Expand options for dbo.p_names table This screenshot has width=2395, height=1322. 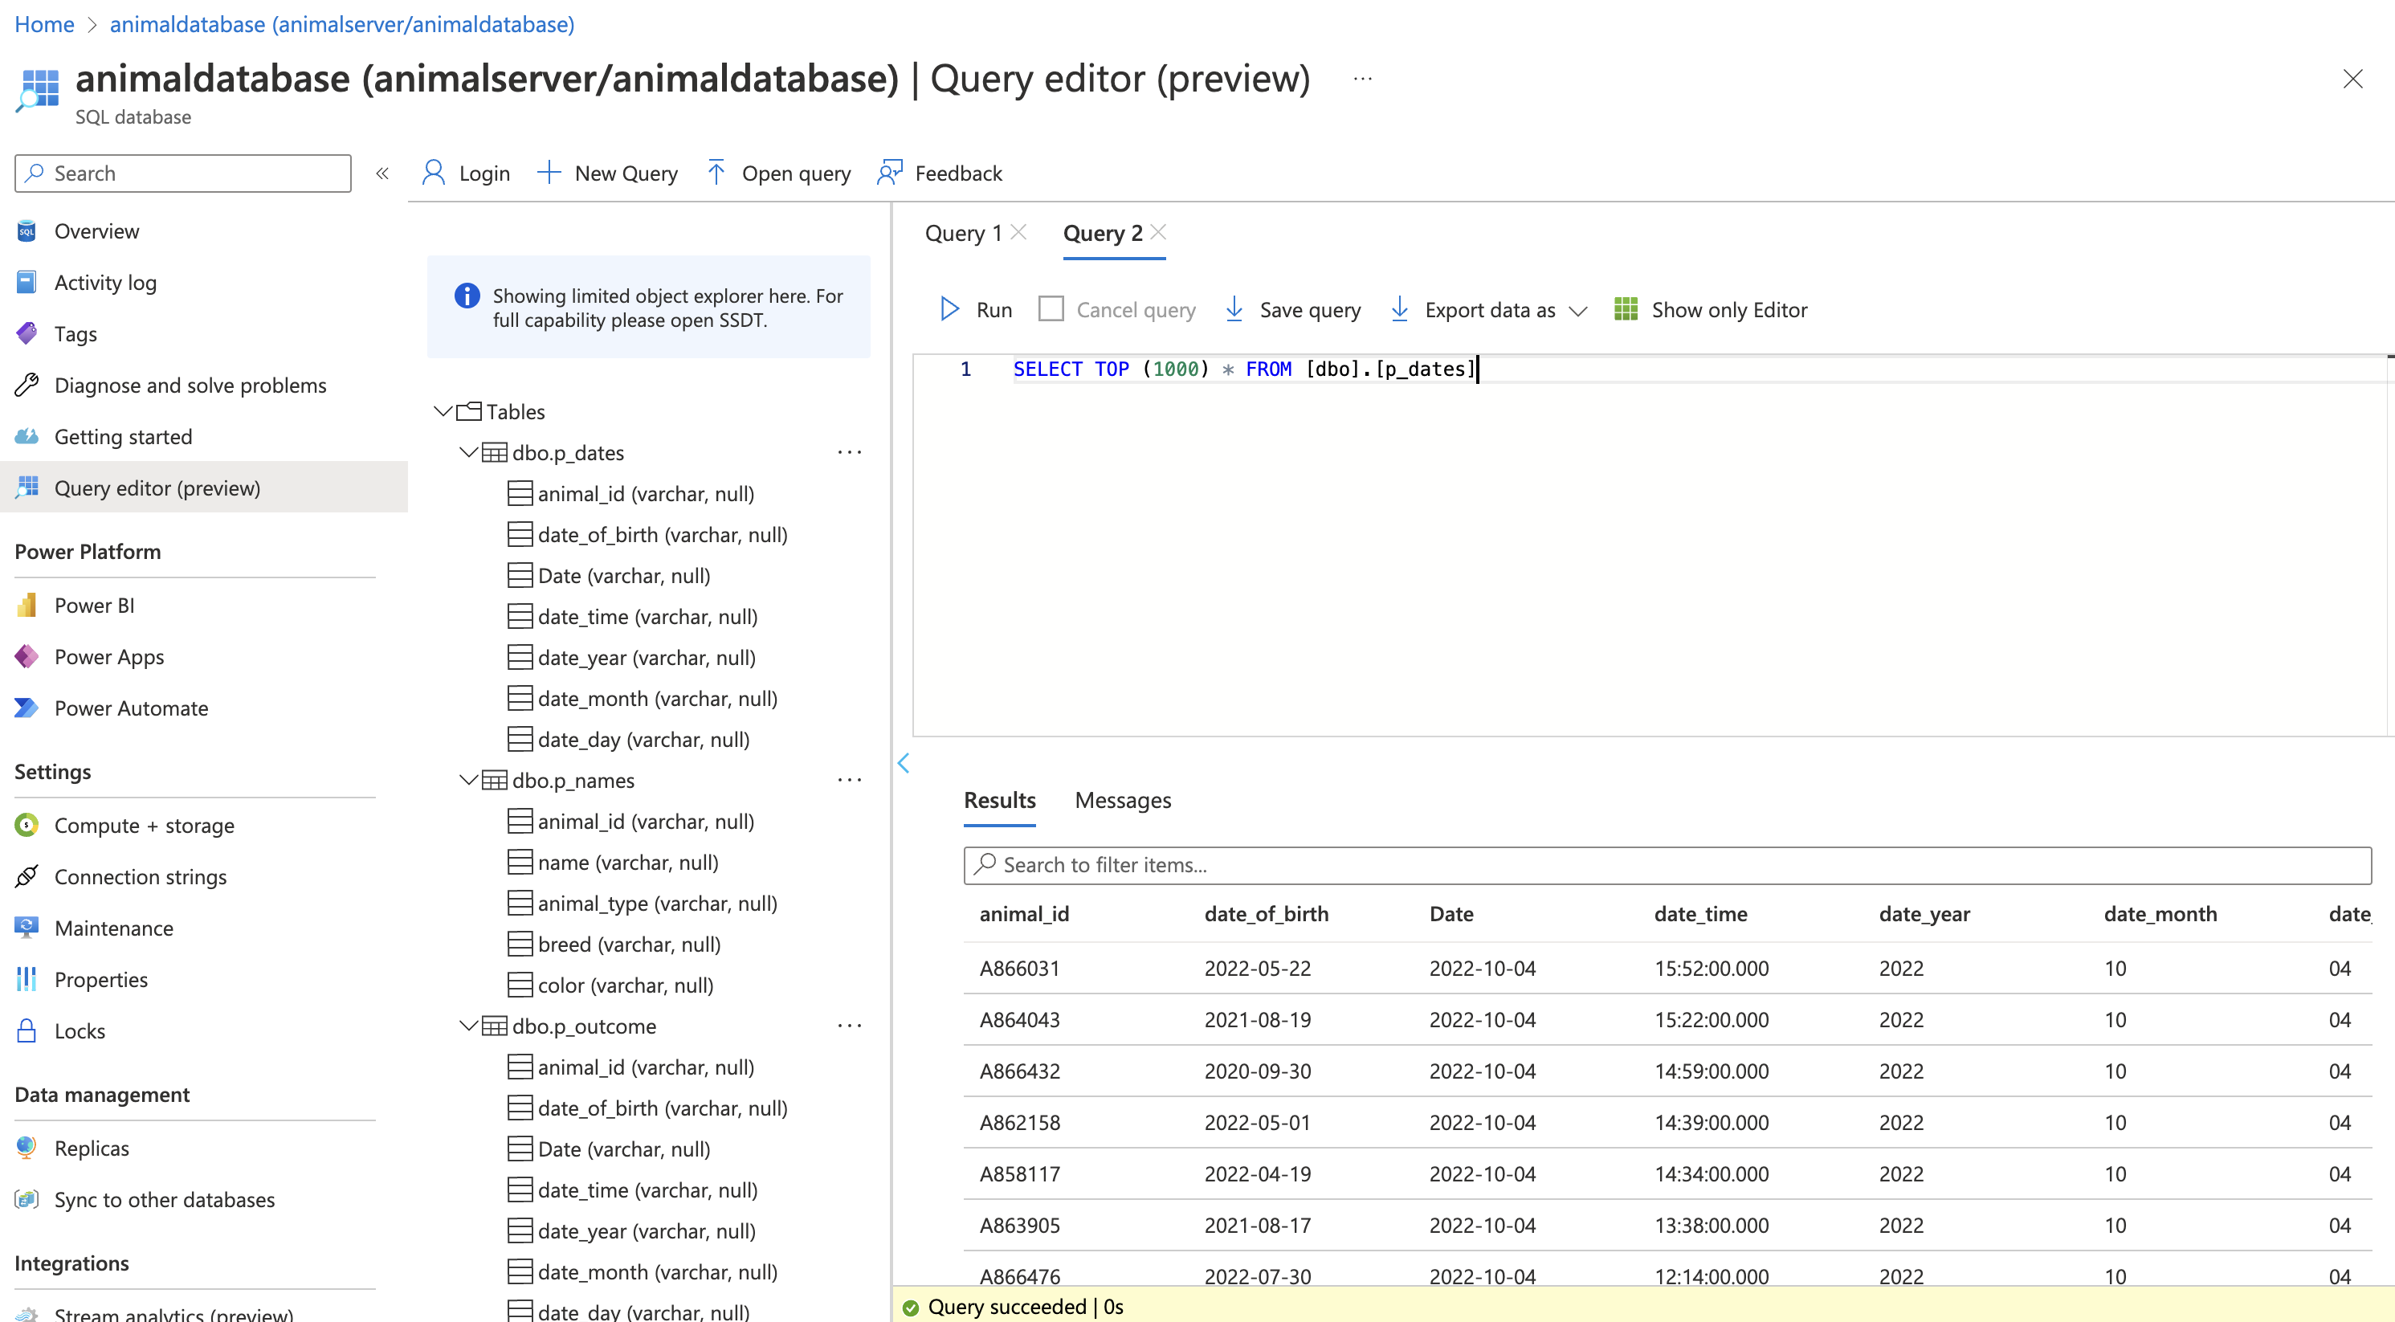(x=849, y=779)
